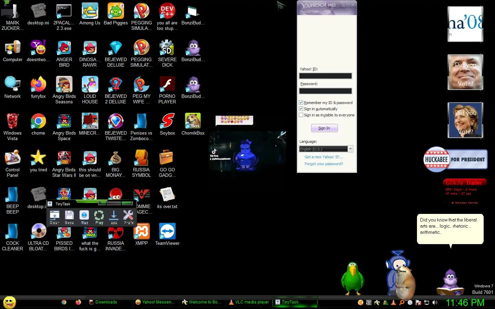Open a recording in TinyTask
The height and width of the screenshot is (309, 495).
click(x=55, y=217)
